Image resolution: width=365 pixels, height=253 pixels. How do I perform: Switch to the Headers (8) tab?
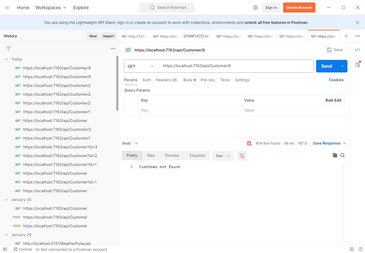[x=166, y=80]
